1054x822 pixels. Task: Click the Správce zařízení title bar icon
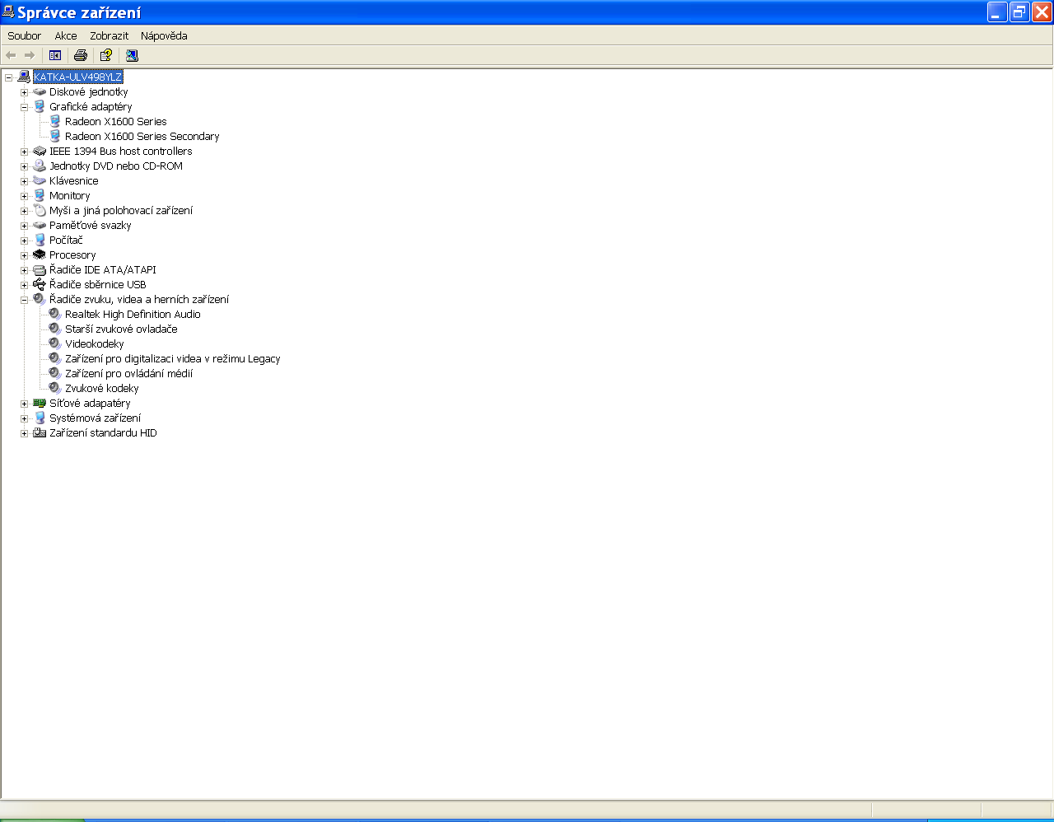[8, 12]
